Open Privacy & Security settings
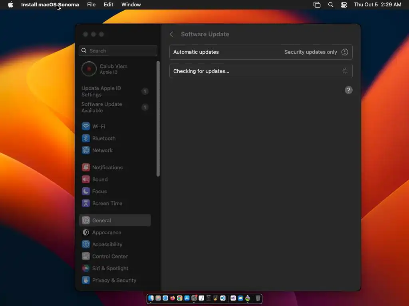 coord(115,280)
